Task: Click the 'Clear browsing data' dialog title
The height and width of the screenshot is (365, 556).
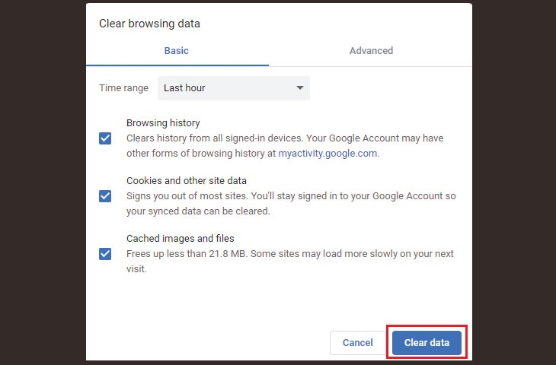Action: click(x=149, y=24)
